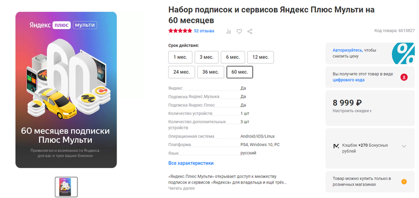Select the product image thumbnail
419x198 pixels.
coord(66,187)
